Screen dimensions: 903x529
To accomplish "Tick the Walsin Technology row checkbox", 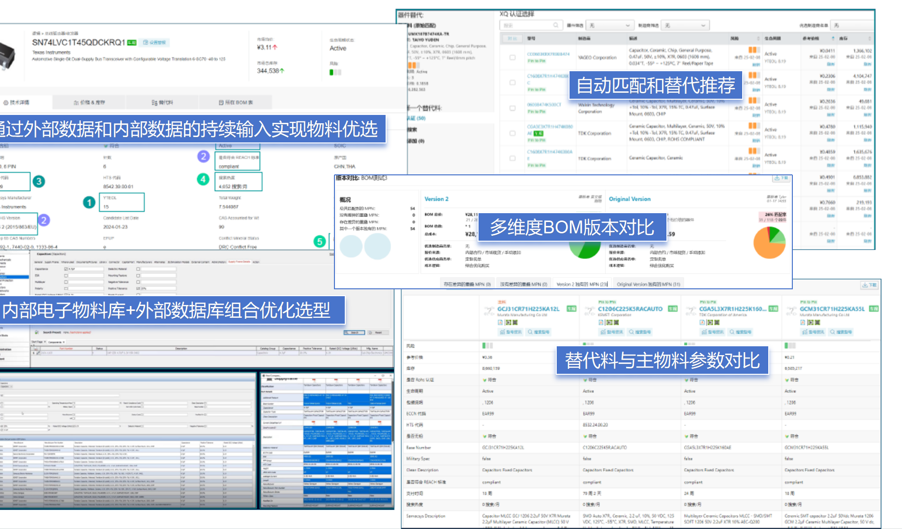I will 512,108.
